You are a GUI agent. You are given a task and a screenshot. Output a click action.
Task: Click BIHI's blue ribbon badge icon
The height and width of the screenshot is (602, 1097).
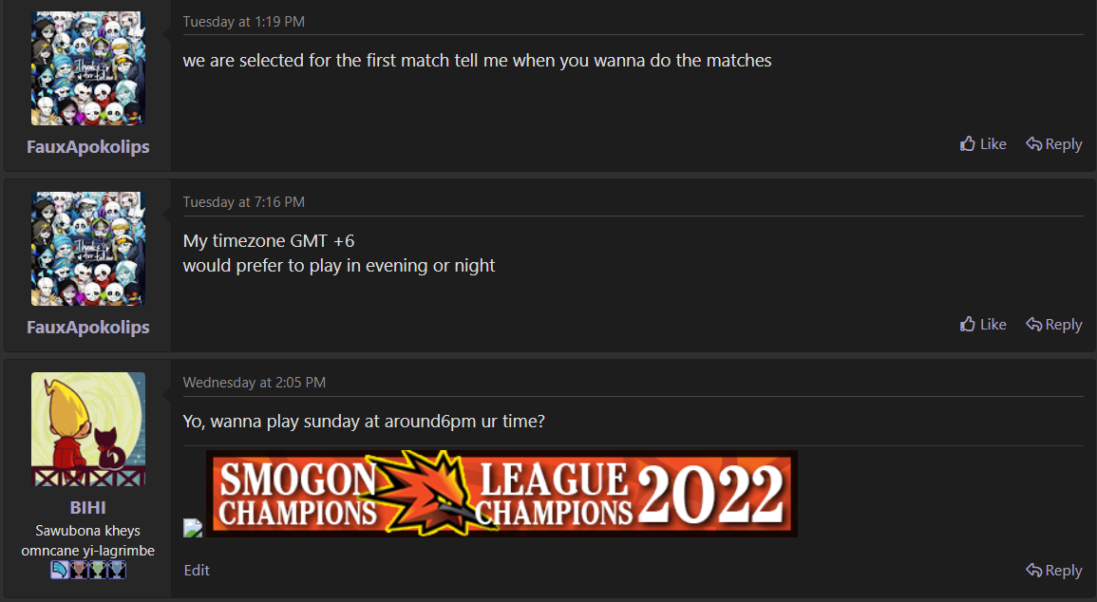[x=60, y=570]
